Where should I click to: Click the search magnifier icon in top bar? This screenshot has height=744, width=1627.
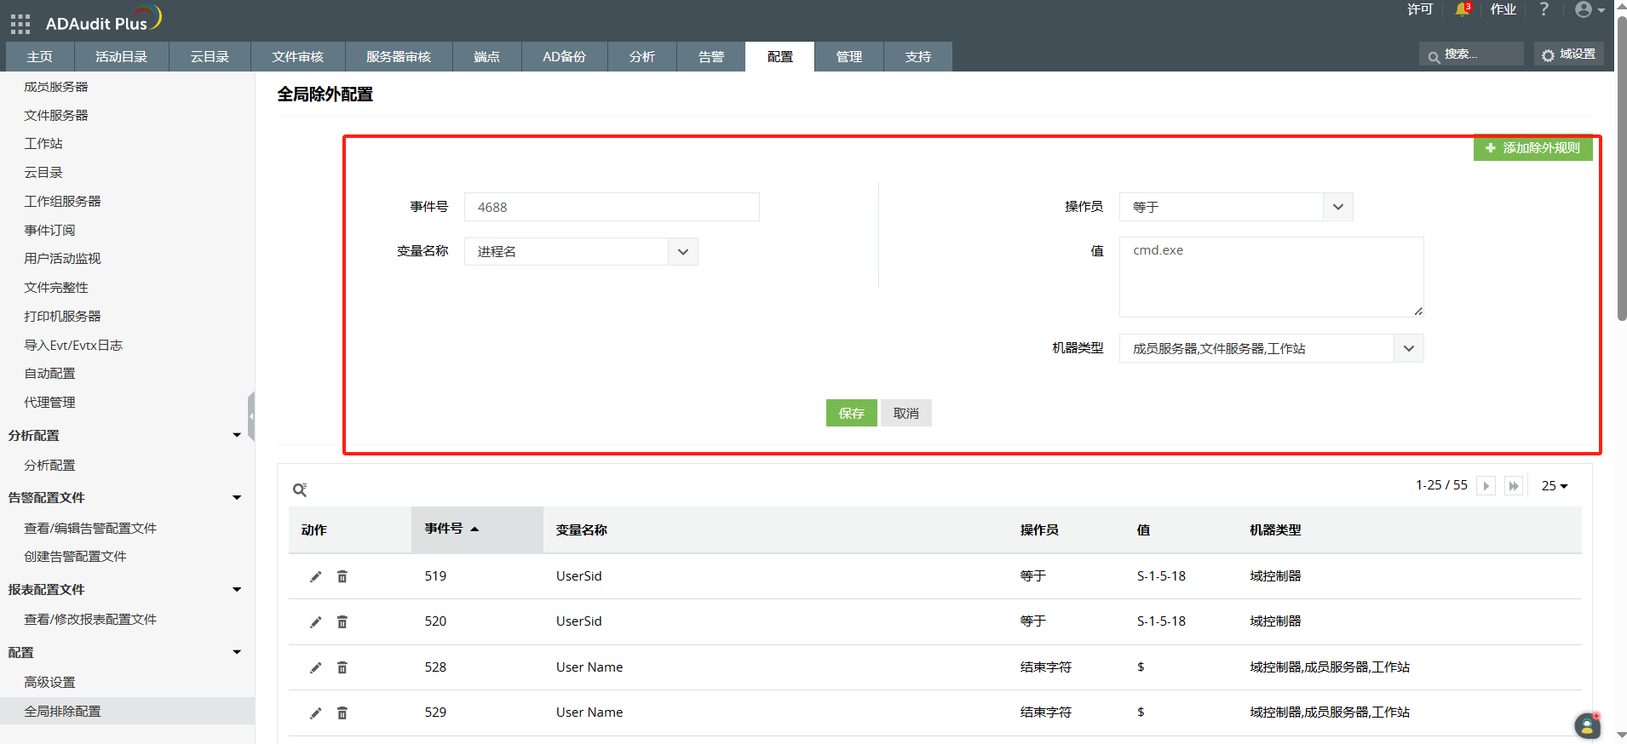(1434, 57)
